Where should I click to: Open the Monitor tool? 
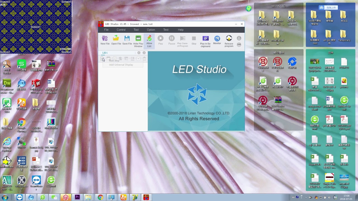coord(217,40)
